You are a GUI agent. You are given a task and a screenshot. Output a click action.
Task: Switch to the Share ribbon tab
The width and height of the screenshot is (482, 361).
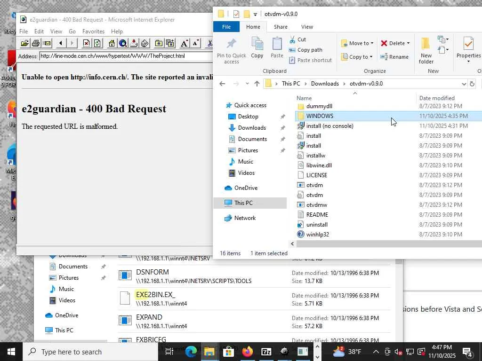click(281, 27)
